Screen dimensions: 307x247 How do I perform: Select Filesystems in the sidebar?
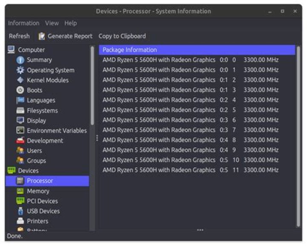point(42,110)
